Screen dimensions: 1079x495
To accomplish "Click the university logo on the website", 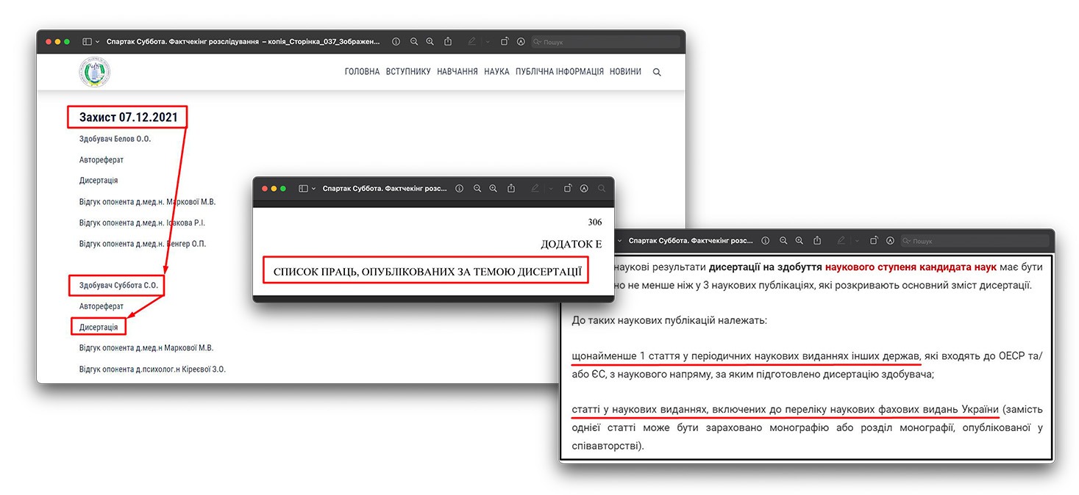I will click(x=94, y=72).
